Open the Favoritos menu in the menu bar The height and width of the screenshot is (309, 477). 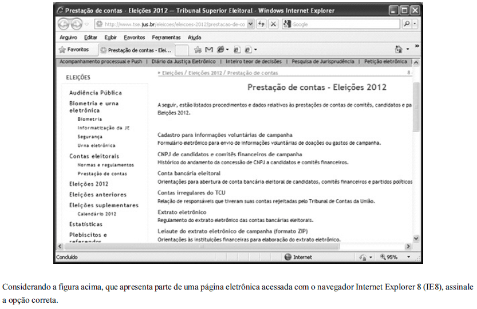click(x=134, y=37)
